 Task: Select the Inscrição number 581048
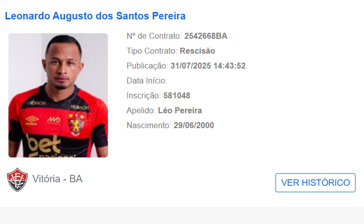177,95
